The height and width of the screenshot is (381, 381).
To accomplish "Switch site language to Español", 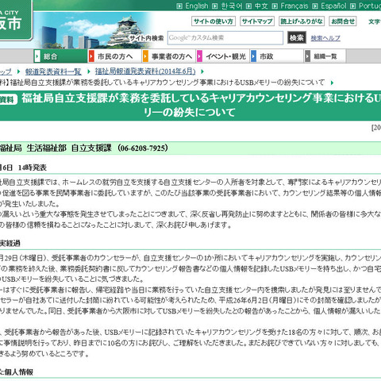I will (x=333, y=6).
